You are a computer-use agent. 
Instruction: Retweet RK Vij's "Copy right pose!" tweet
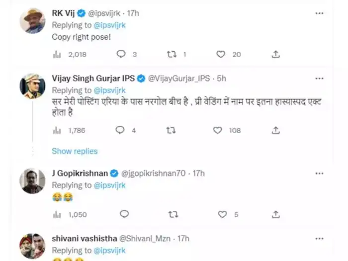[x=172, y=55]
